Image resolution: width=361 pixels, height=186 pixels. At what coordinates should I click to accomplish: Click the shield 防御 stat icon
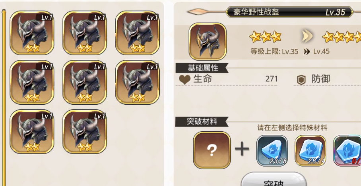[301, 80]
